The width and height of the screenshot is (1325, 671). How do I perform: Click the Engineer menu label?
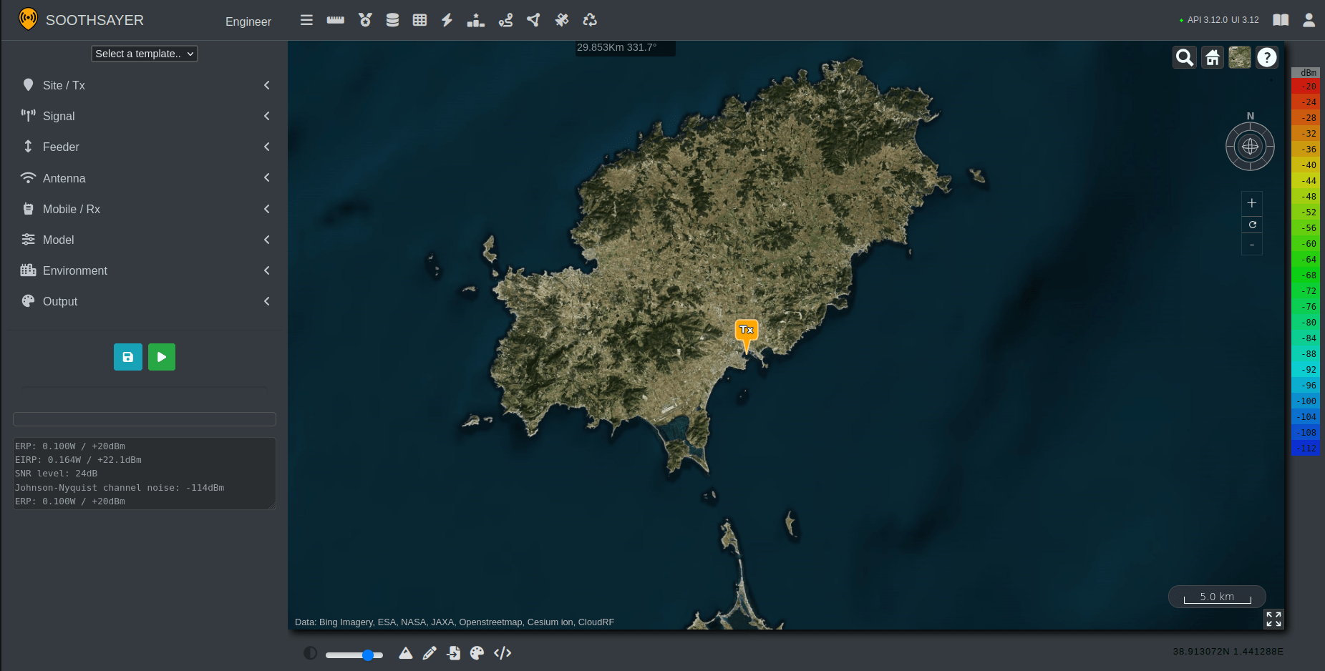[248, 21]
